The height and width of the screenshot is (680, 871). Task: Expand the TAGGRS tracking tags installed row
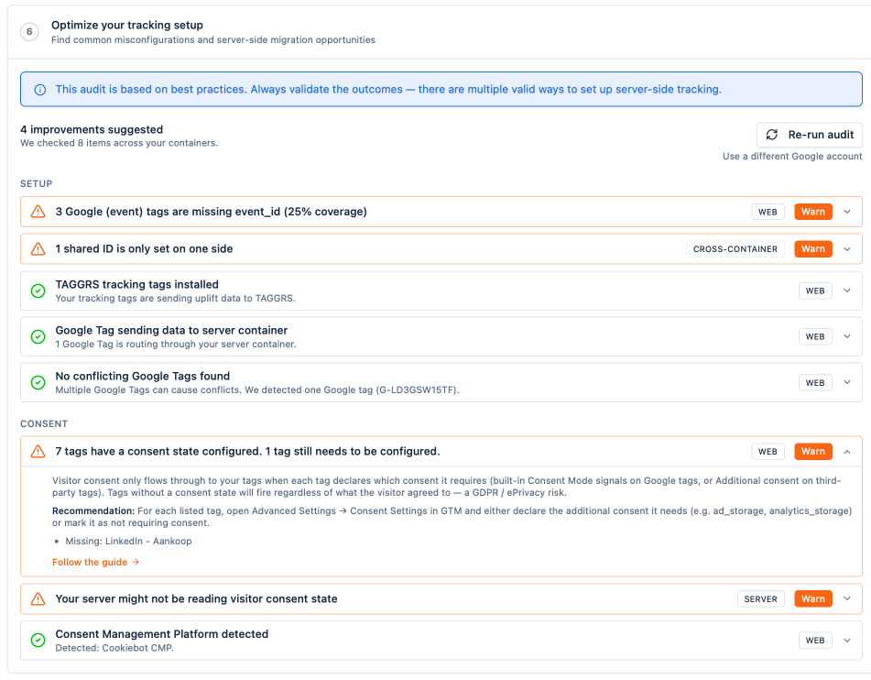(847, 291)
